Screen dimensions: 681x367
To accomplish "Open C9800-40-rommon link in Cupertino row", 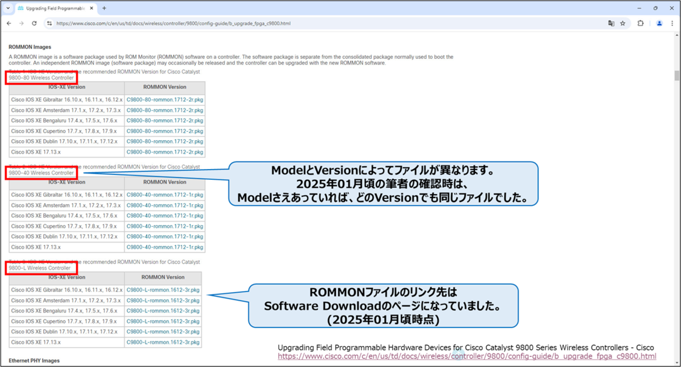I will (165, 226).
